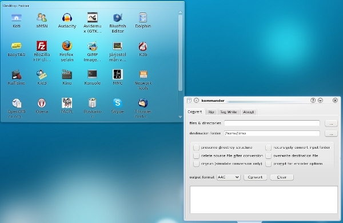Launch aMSN from the desktop folder
Image resolution: width=343 pixels, height=223 pixels.
pyautogui.click(x=42, y=18)
